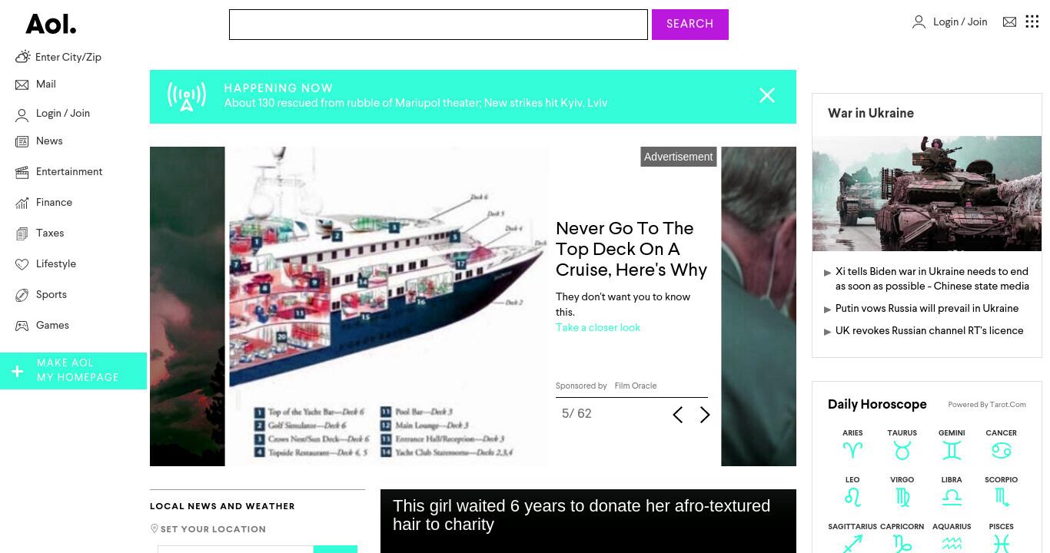Image resolution: width=1050 pixels, height=553 pixels.
Task: Select the Taurus horoscope icon
Action: point(902,451)
